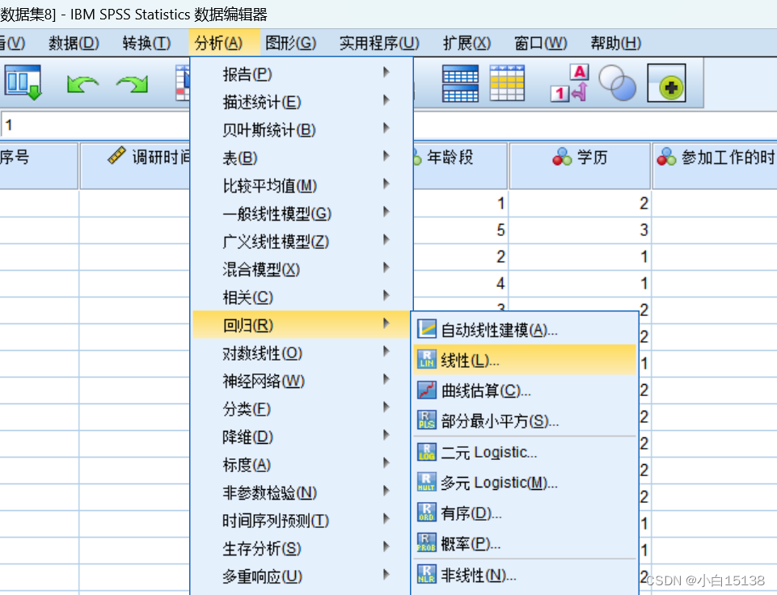Click the ORD ordinal regression icon

(x=427, y=513)
